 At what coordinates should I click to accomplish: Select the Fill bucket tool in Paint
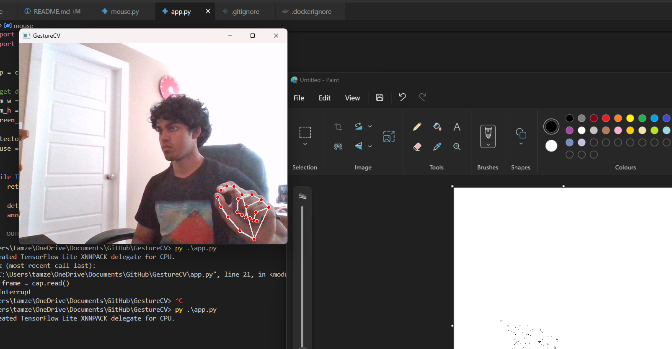[437, 126]
